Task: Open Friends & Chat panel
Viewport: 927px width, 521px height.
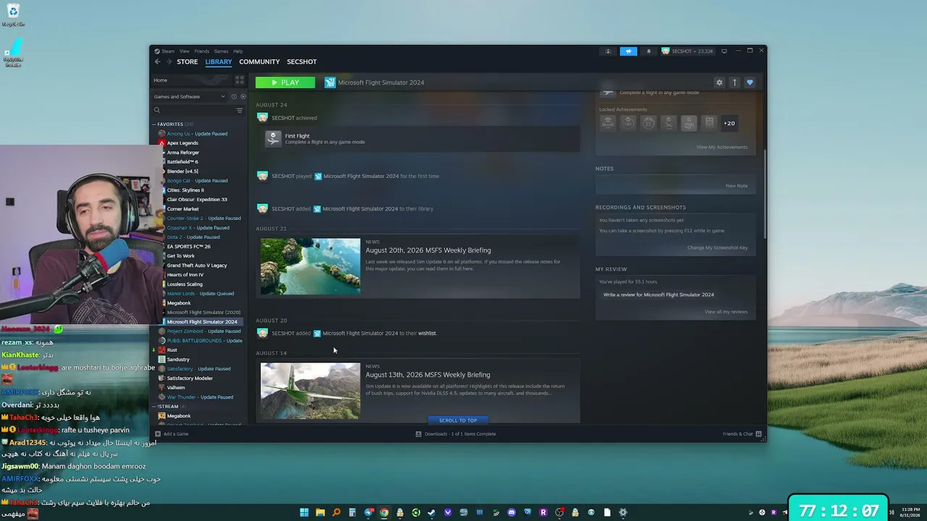Action: pos(742,434)
